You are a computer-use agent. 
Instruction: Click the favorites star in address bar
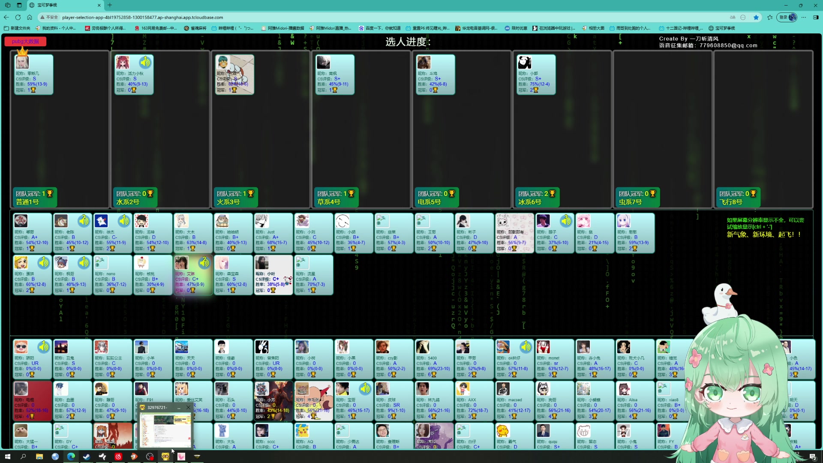tap(756, 18)
